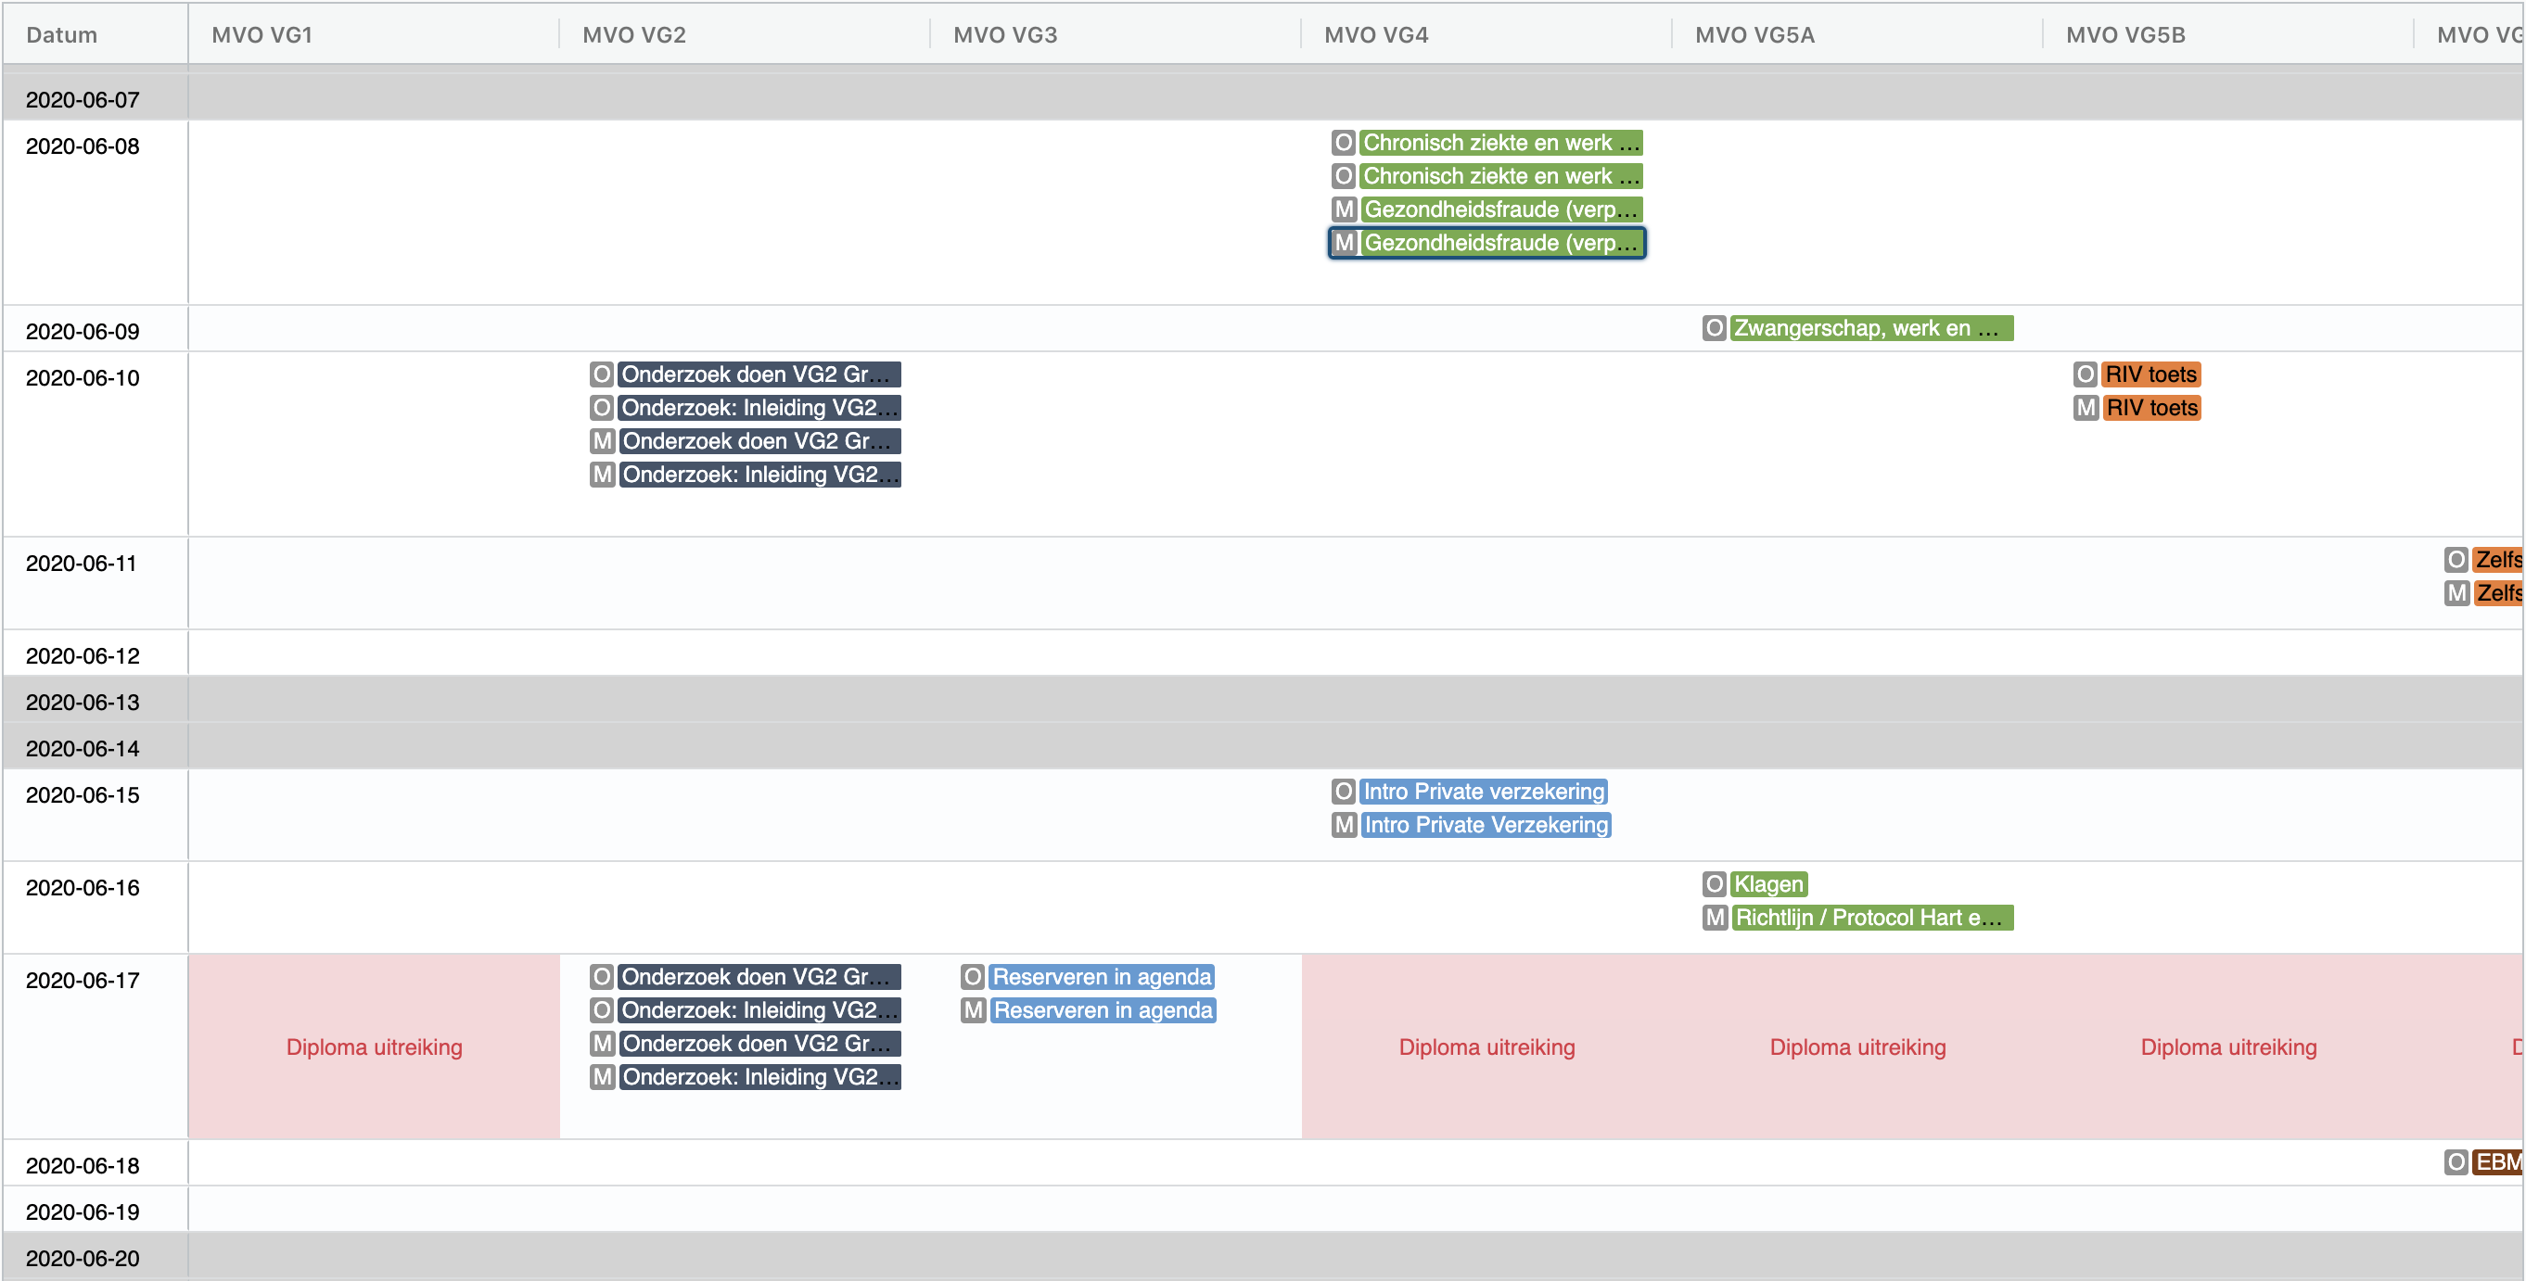The image size is (2526, 1281).
Task: Open the M RIV toets event on 2020-06-10
Action: [x=2137, y=408]
